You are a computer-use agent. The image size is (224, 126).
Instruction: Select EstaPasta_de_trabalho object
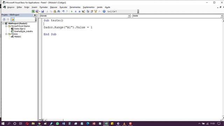[x=23, y=31]
